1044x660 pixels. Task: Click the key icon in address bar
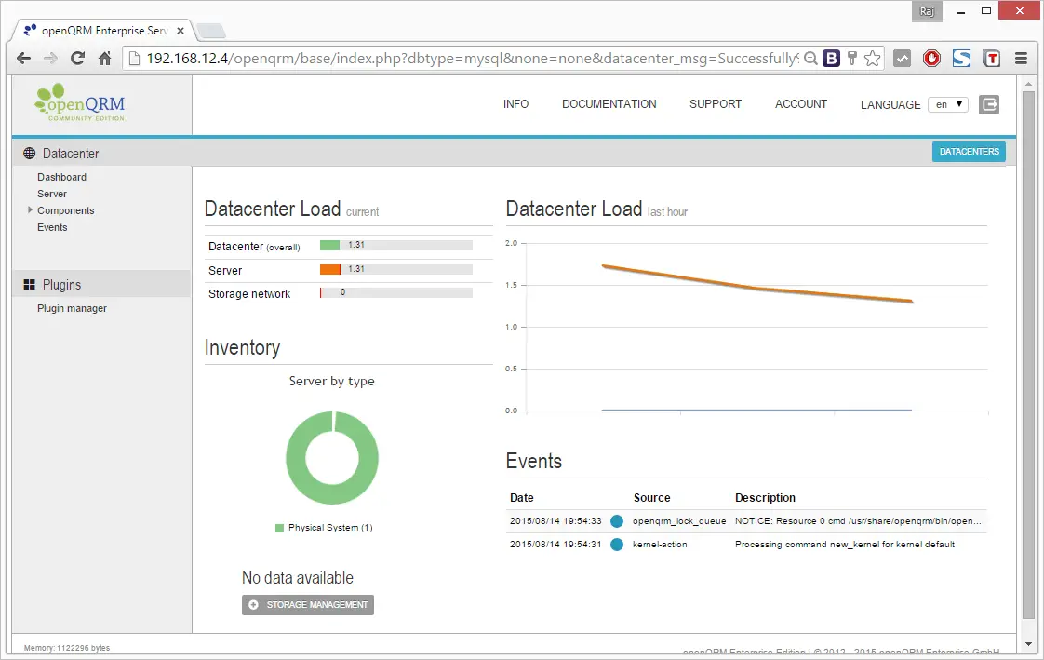pos(851,59)
